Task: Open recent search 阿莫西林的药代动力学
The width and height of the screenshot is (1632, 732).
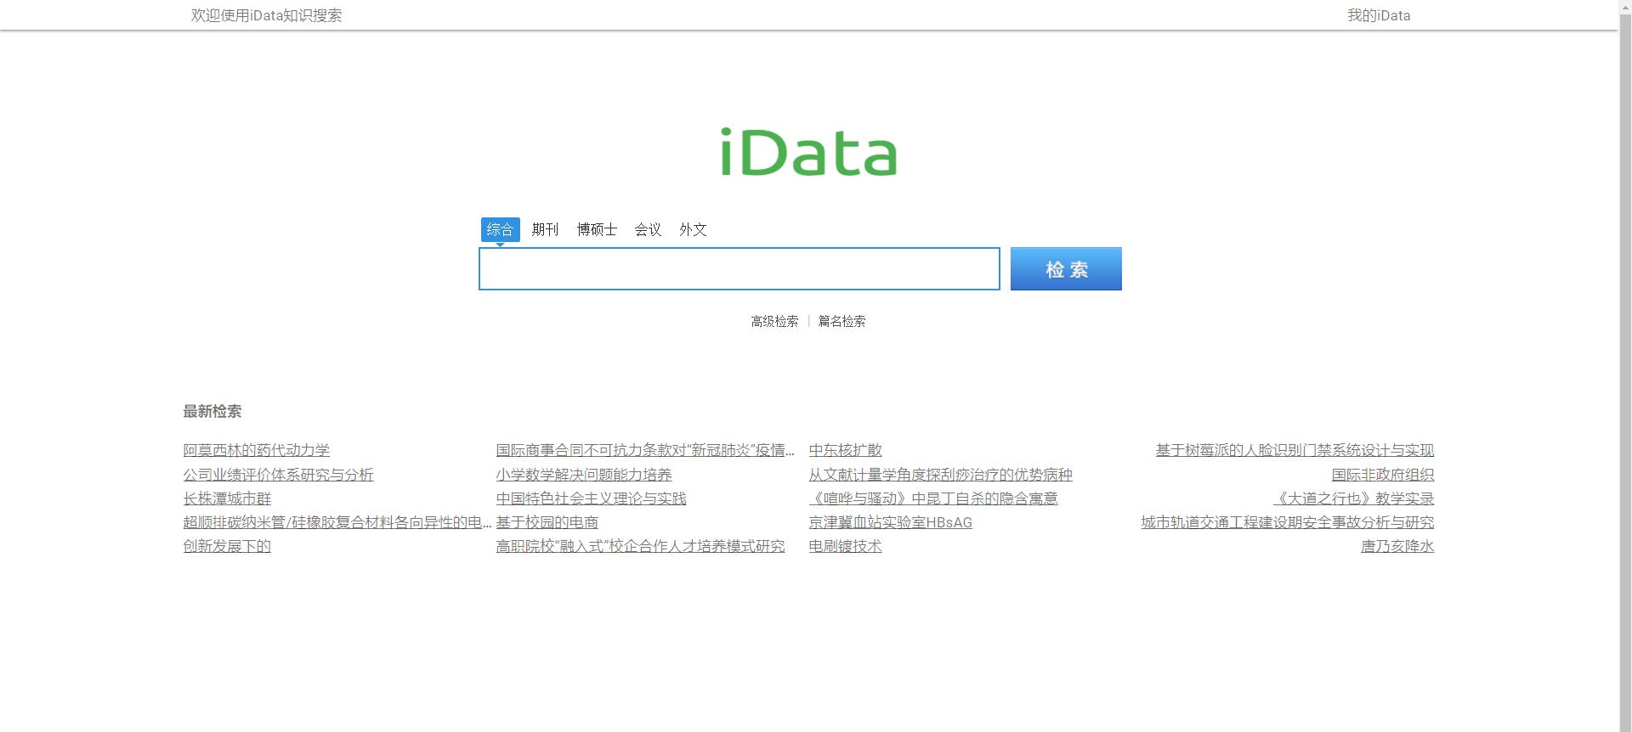Action: 257,450
